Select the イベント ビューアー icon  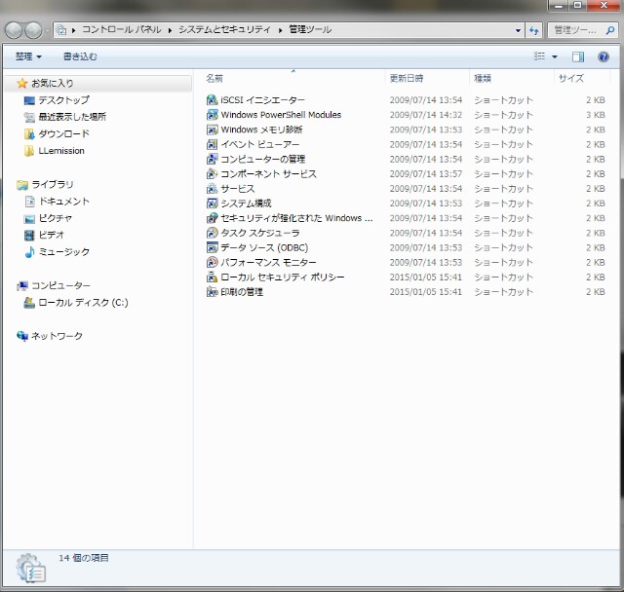click(213, 144)
